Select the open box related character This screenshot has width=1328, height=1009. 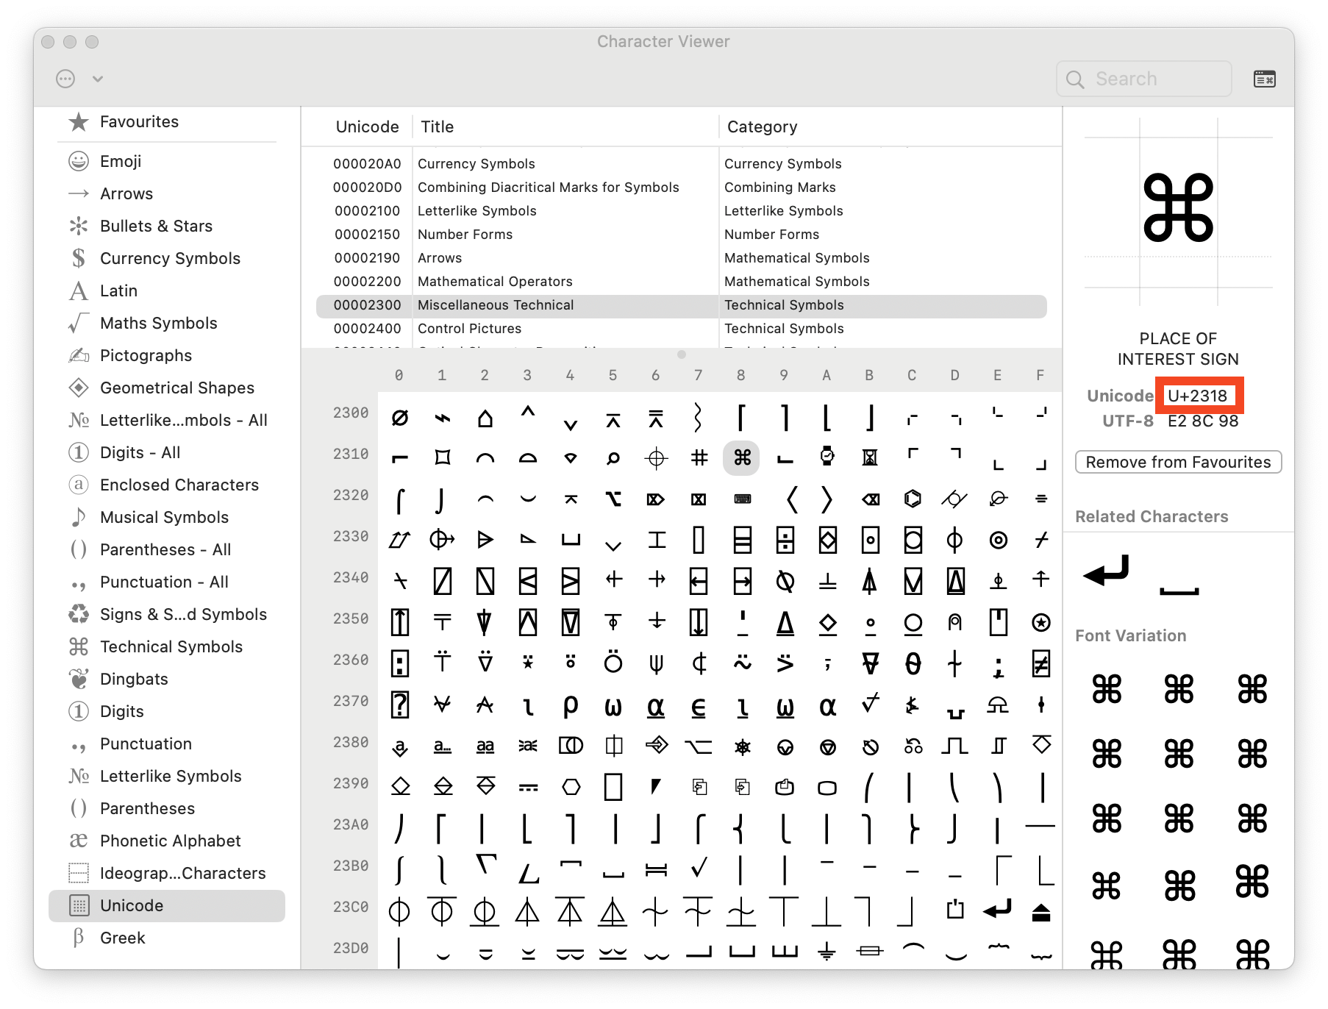(x=1179, y=591)
